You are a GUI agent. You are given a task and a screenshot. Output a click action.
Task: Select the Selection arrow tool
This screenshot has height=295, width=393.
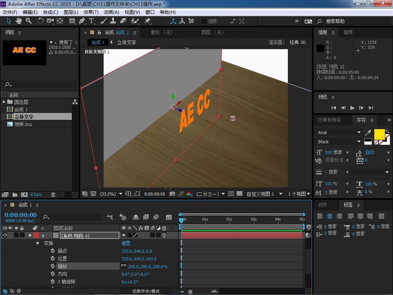(9, 21)
